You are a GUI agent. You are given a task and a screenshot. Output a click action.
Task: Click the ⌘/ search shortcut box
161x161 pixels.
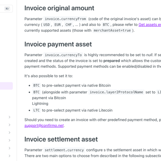tap(7, 9)
